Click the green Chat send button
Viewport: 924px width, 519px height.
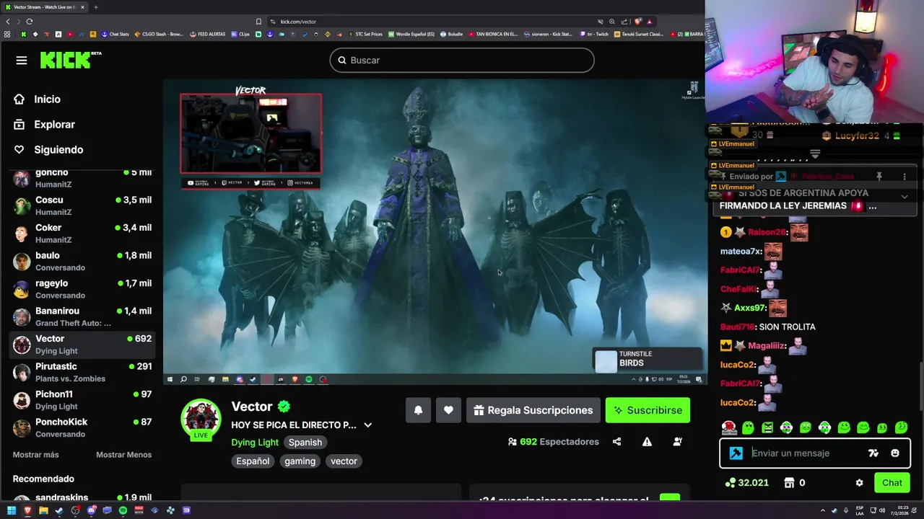pos(892,483)
